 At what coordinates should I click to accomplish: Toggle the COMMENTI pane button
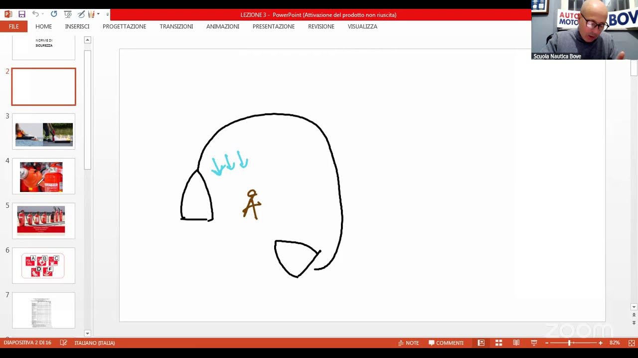[446, 343]
